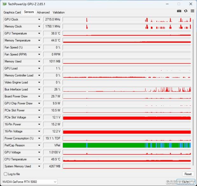197x186 pixels.
Task: Open the hamburger menu icon
Action: coord(192,11)
